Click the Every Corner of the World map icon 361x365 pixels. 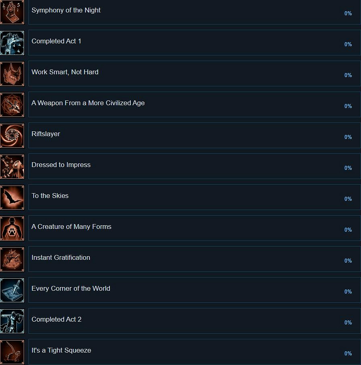tap(12, 290)
